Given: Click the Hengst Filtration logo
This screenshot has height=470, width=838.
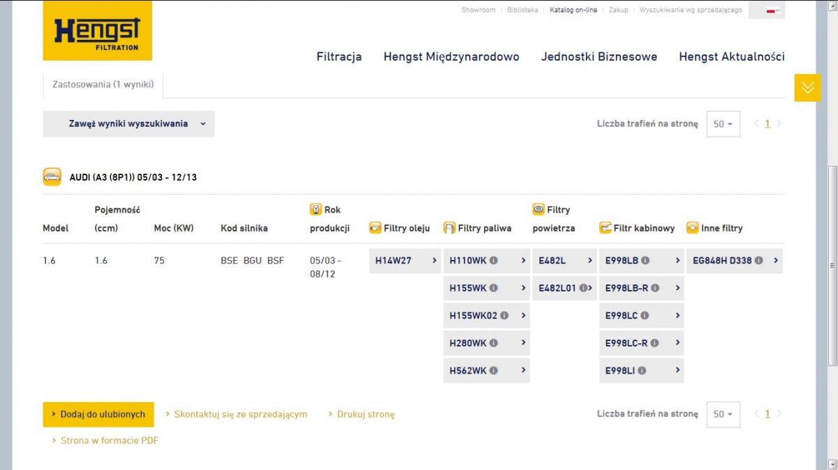Looking at the screenshot, I should (97, 31).
